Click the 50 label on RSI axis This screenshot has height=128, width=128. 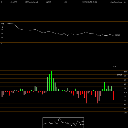[x=2, y=34]
